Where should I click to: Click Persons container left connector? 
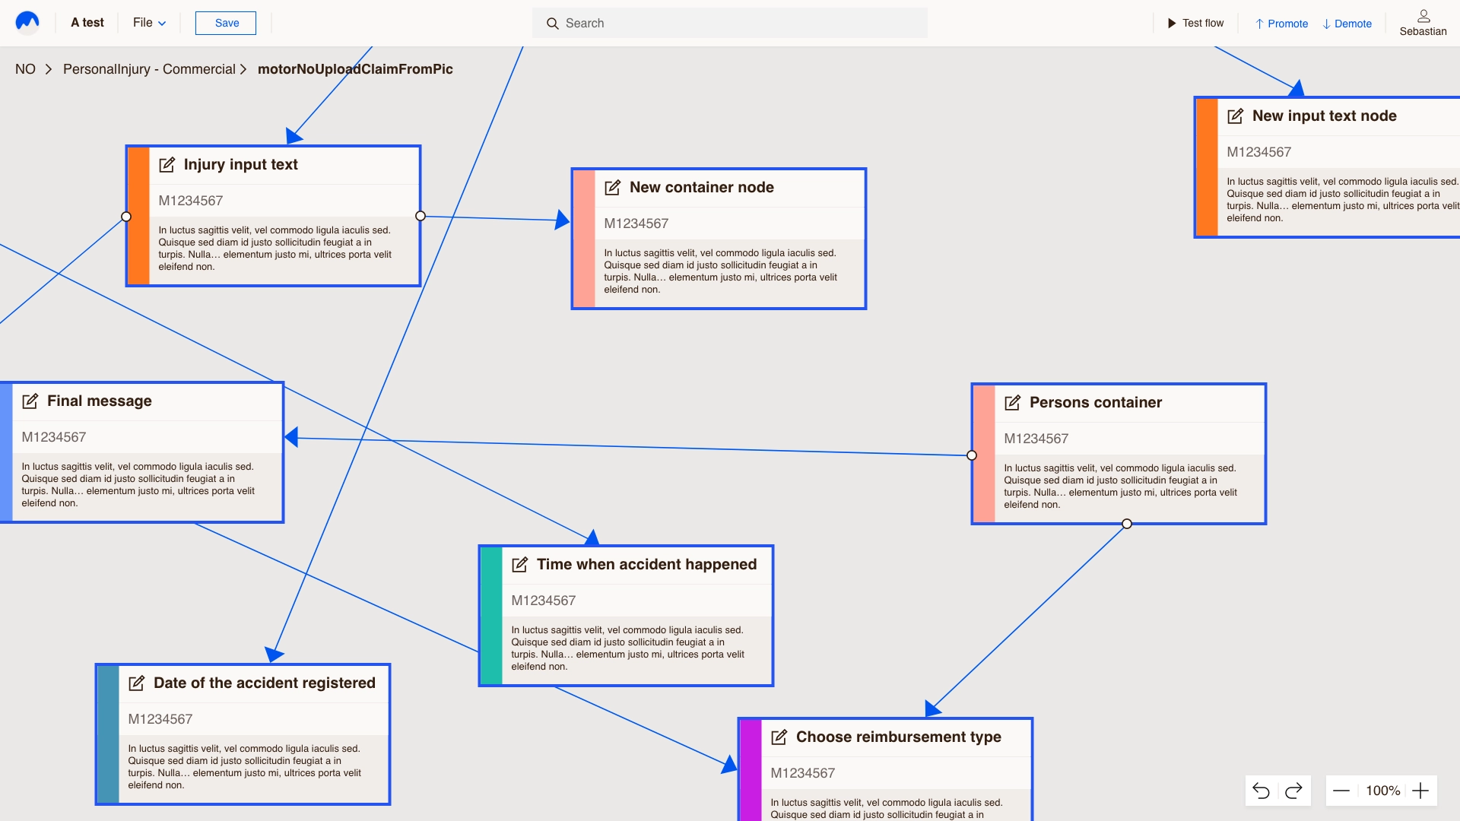[x=972, y=455]
